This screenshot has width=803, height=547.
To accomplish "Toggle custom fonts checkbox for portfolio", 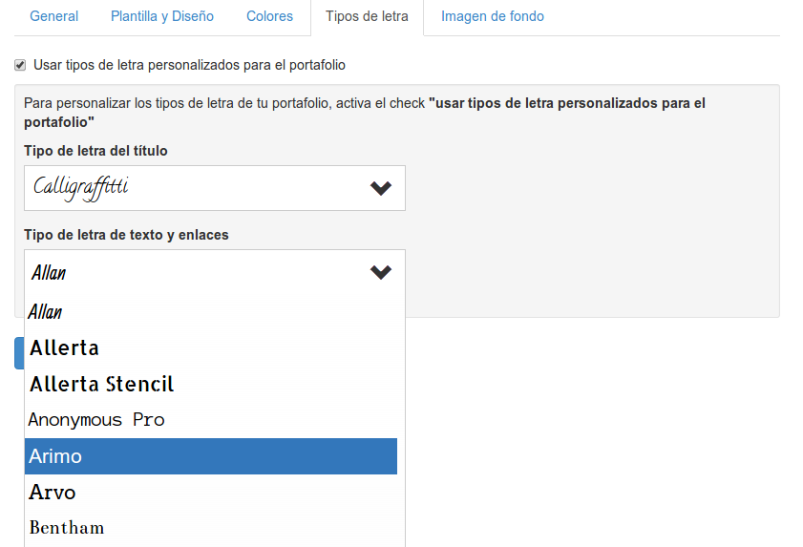I will click(20, 66).
